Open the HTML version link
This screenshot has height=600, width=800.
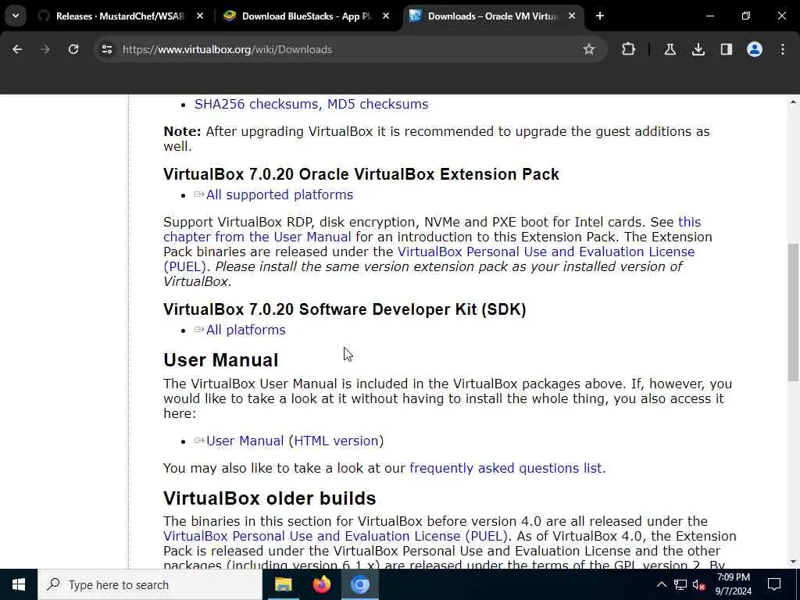coord(336,441)
